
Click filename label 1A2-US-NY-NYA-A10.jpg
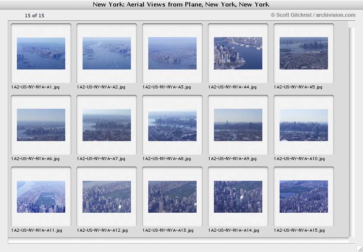[299, 159]
